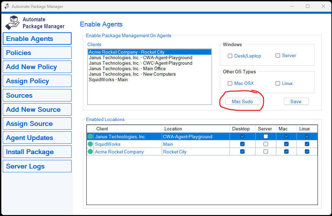Click the package icon in the title bar
Screen dimensions: 332x216
pos(7,6)
